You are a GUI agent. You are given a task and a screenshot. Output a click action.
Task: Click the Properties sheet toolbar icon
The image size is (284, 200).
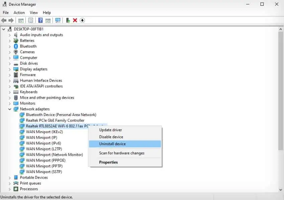point(31,20)
